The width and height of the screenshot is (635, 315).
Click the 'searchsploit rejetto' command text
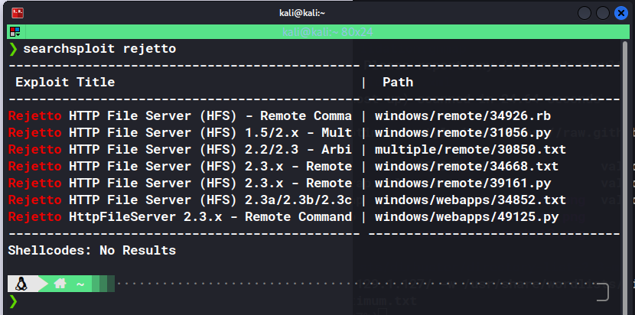coord(99,49)
